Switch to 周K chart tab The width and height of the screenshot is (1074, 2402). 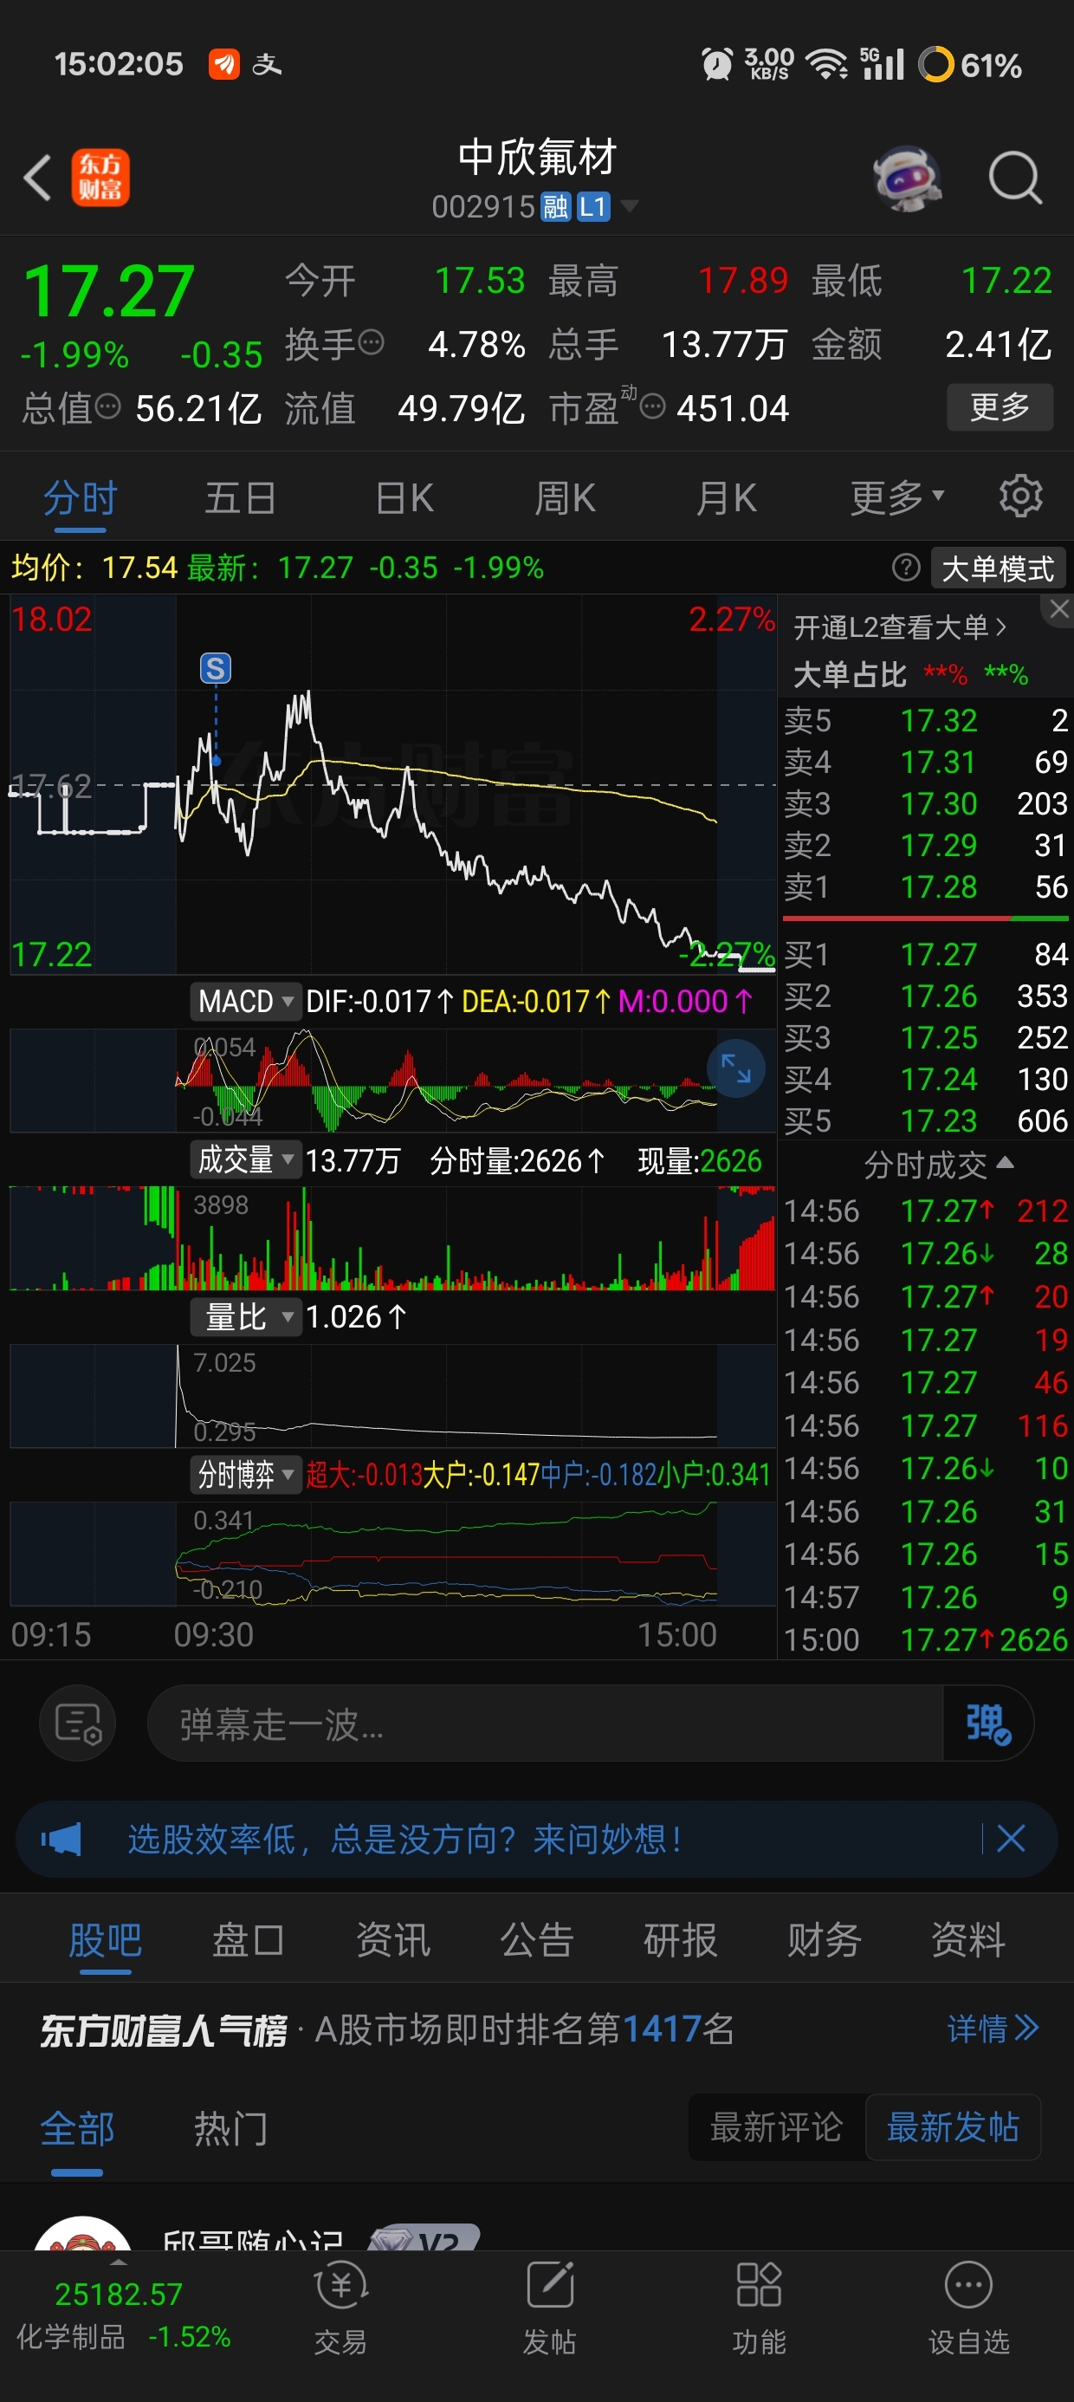565,497
